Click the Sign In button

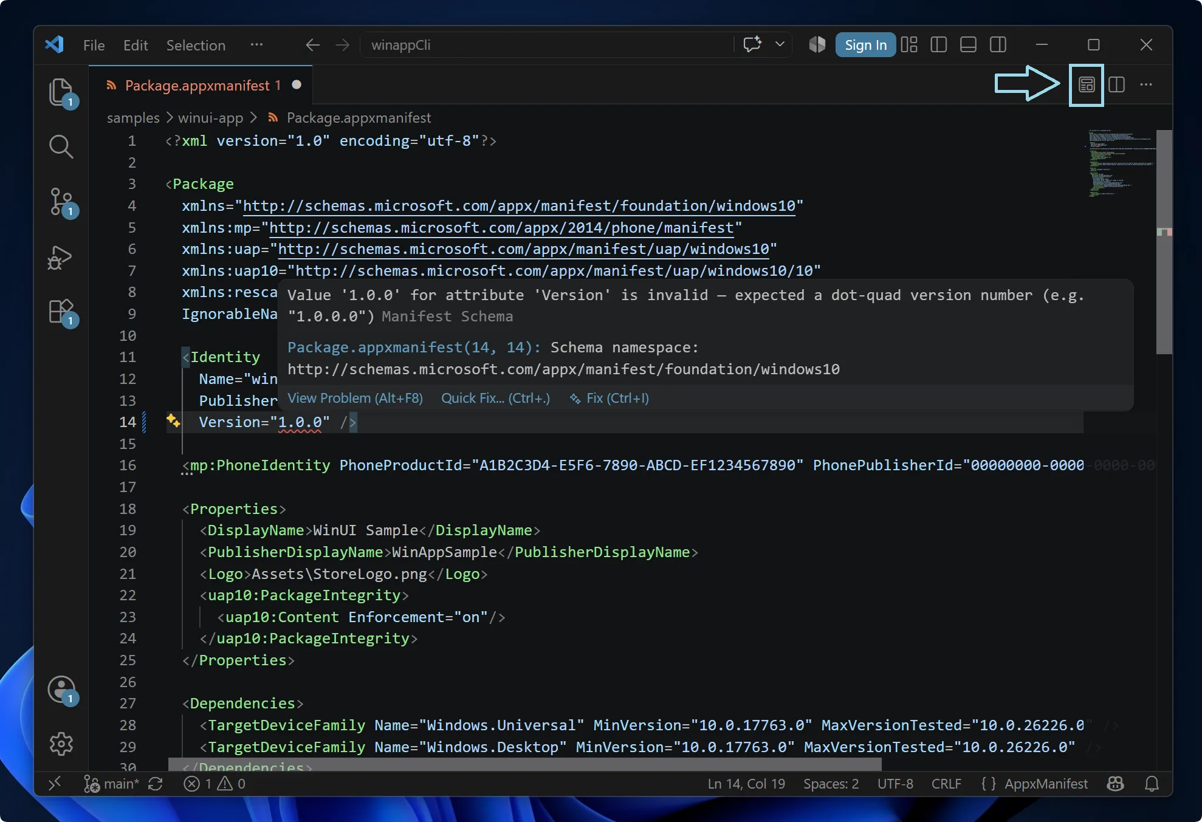[x=865, y=45]
